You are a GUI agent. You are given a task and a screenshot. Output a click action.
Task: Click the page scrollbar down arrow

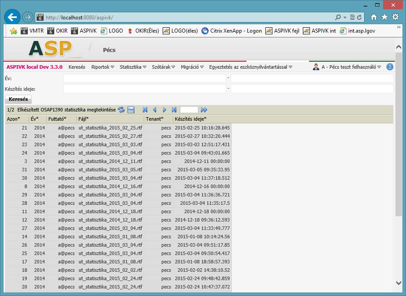pyautogui.click(x=399, y=283)
